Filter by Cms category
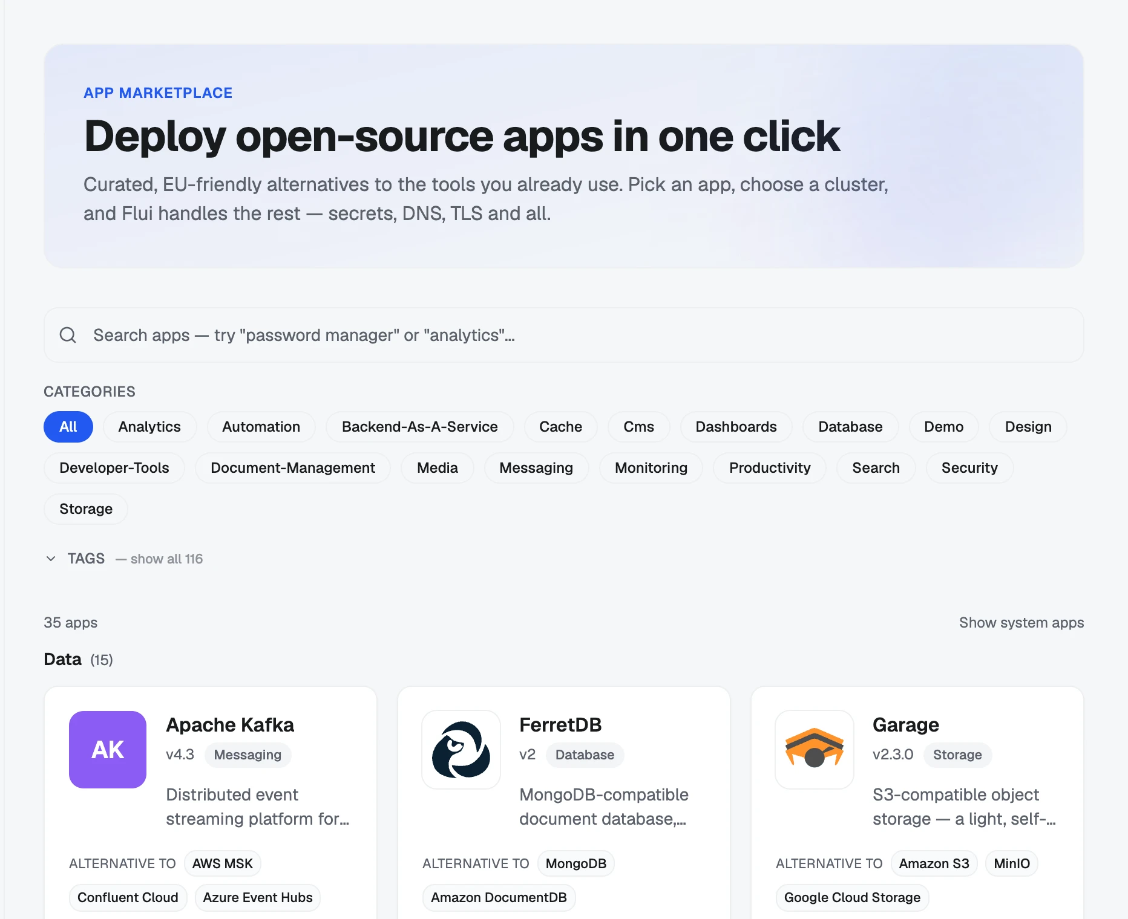 pyautogui.click(x=638, y=427)
